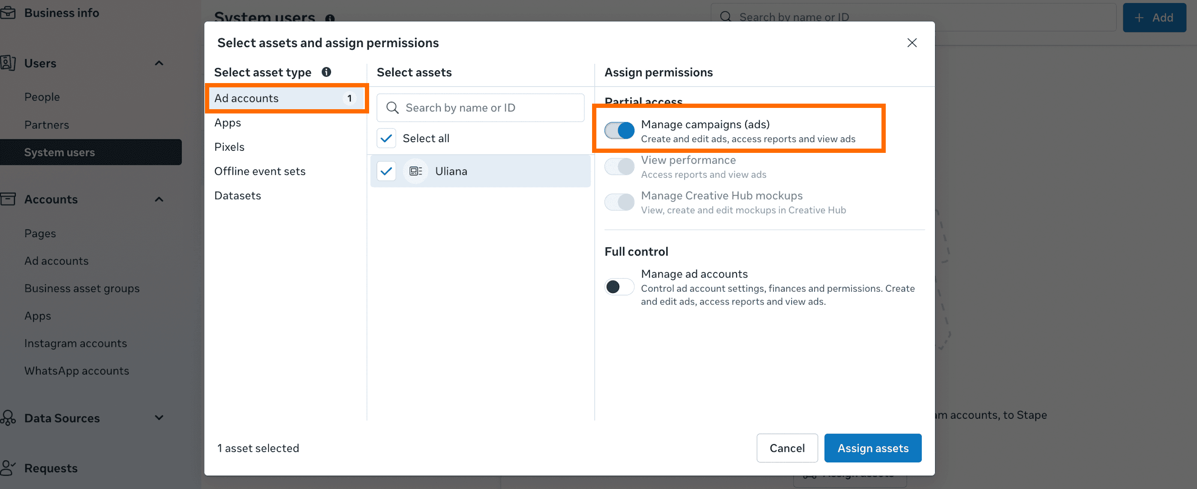Select the Pixels asset type
Viewport: 1197px width, 489px height.
tap(229, 147)
